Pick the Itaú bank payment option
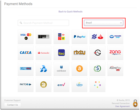Image resolution: width=140 pixels, height=110 pixels. 61,53
